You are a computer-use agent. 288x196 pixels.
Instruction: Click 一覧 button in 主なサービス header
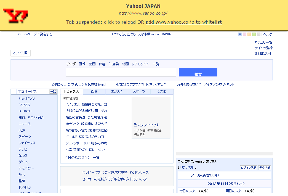pos(53,92)
